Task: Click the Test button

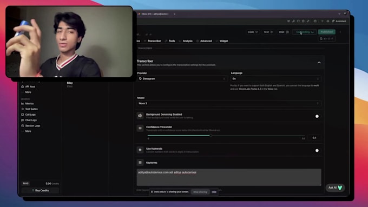Action: [x=268, y=32]
